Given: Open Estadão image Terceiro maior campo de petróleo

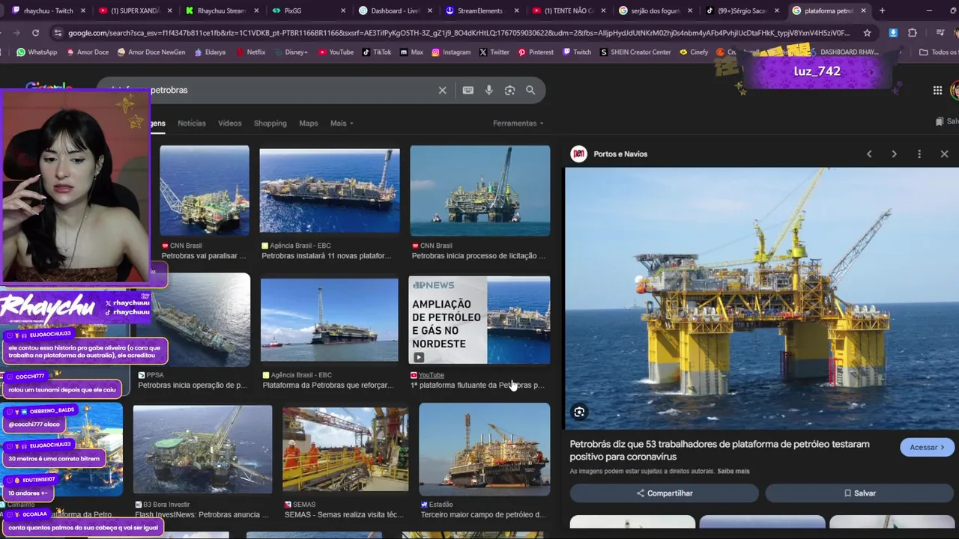Looking at the screenshot, I should tap(484, 449).
